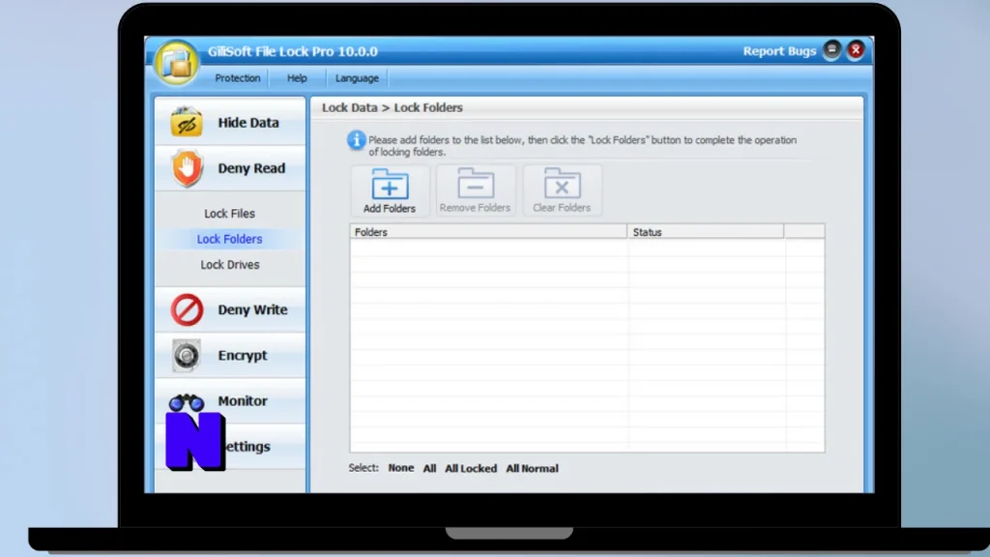The image size is (990, 557).
Task: Sort by the Status column header
Action: pos(706,232)
